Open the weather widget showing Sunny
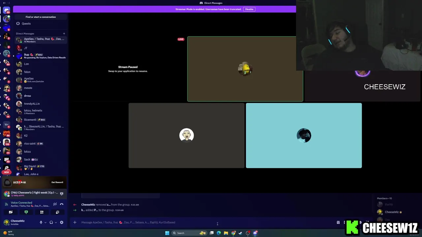Viewport: 422px width, 237px height. [9, 233]
